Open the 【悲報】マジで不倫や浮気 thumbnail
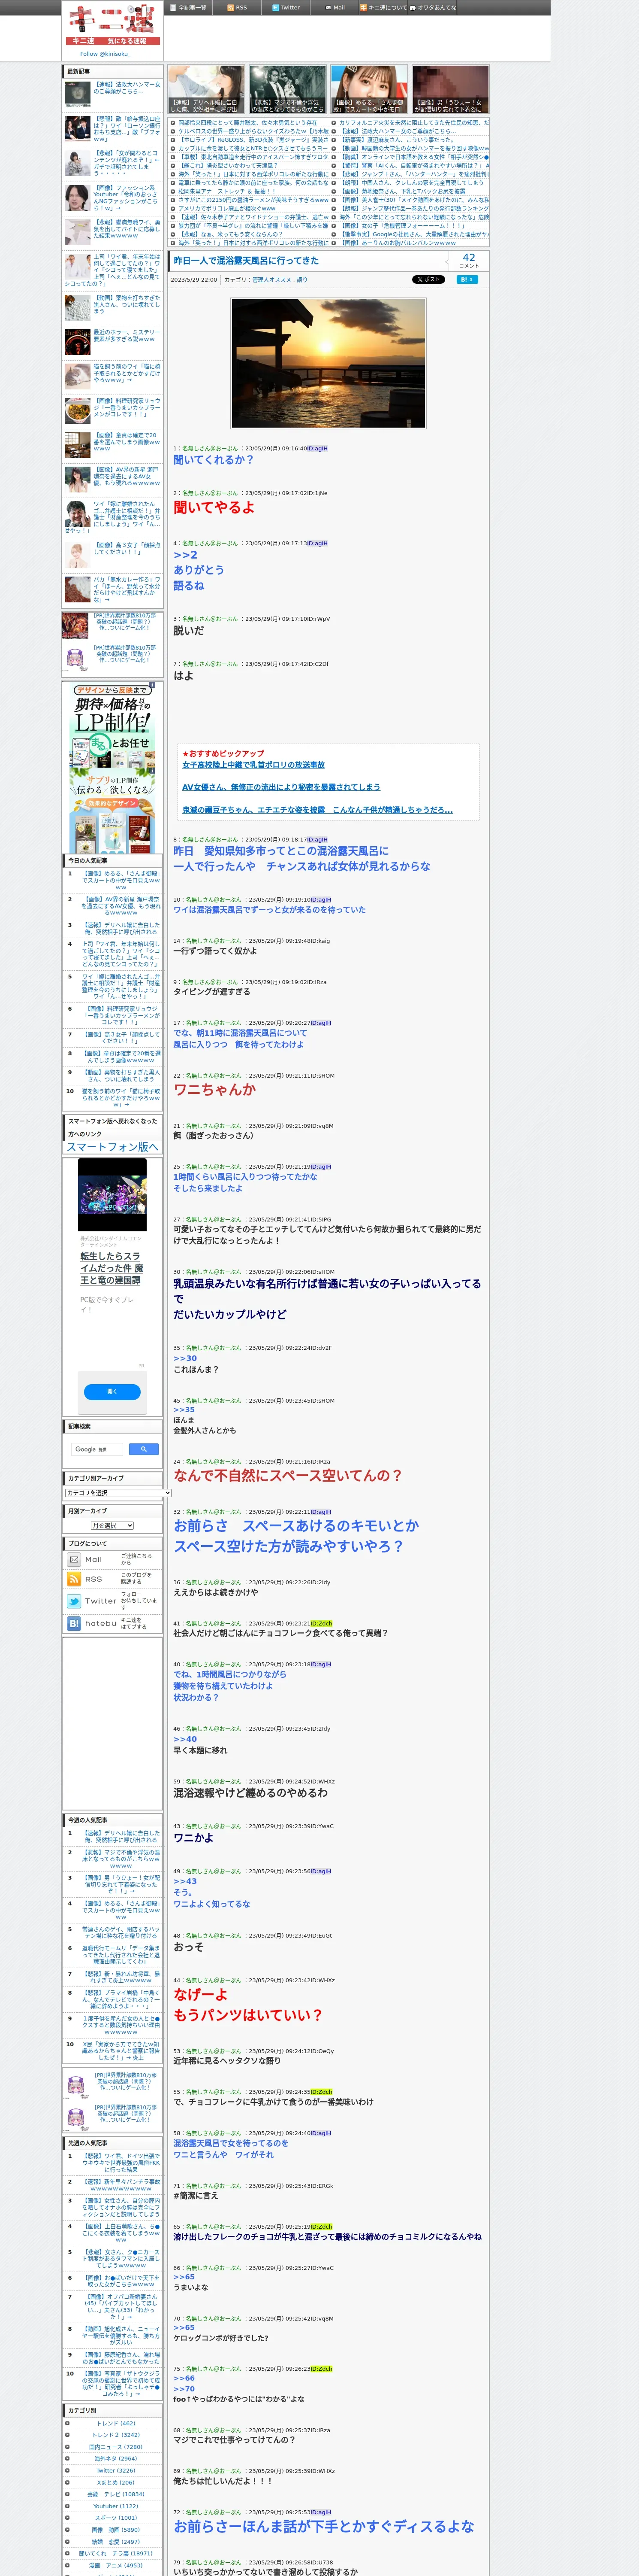The width and height of the screenshot is (639, 2576). [287, 89]
